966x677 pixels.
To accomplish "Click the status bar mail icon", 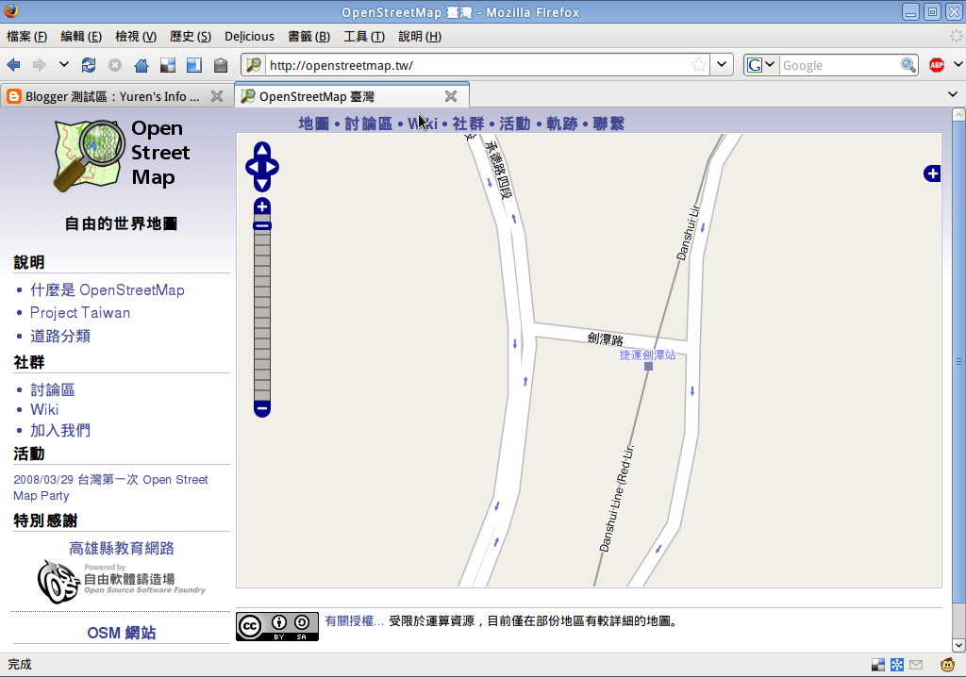I will [916, 665].
